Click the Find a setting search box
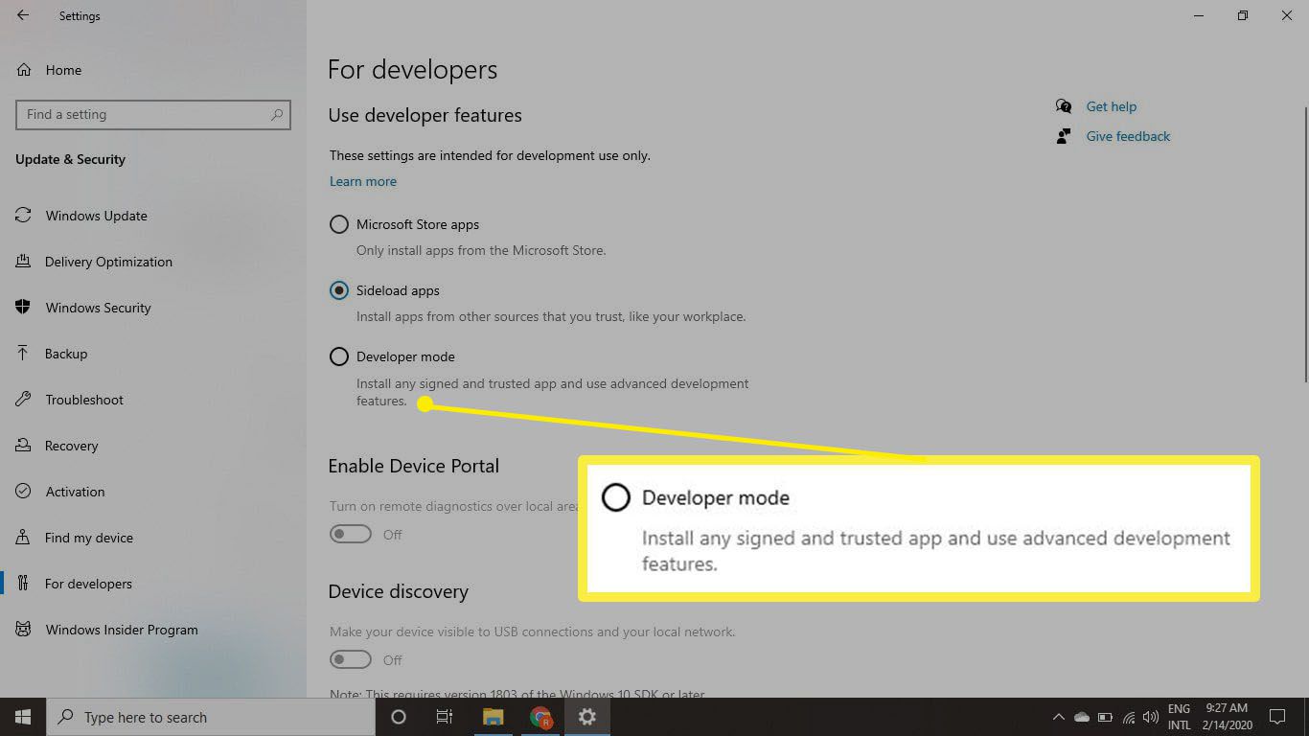This screenshot has width=1309, height=736. point(153,114)
